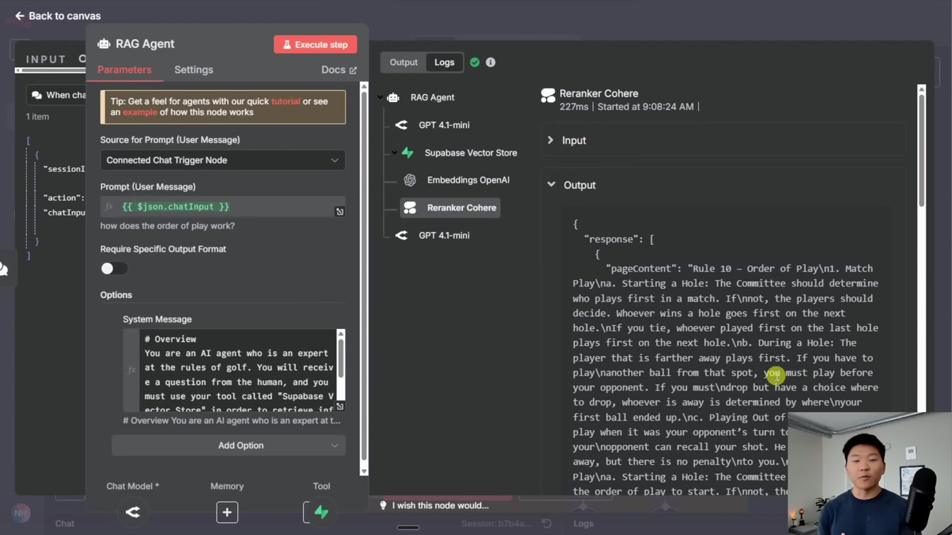Viewport: 952px width, 535px height.
Task: Click the System Message text area
Action: click(x=237, y=370)
